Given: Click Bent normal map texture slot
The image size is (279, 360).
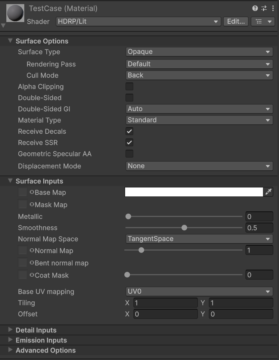Looking at the screenshot, I should click(23, 263).
